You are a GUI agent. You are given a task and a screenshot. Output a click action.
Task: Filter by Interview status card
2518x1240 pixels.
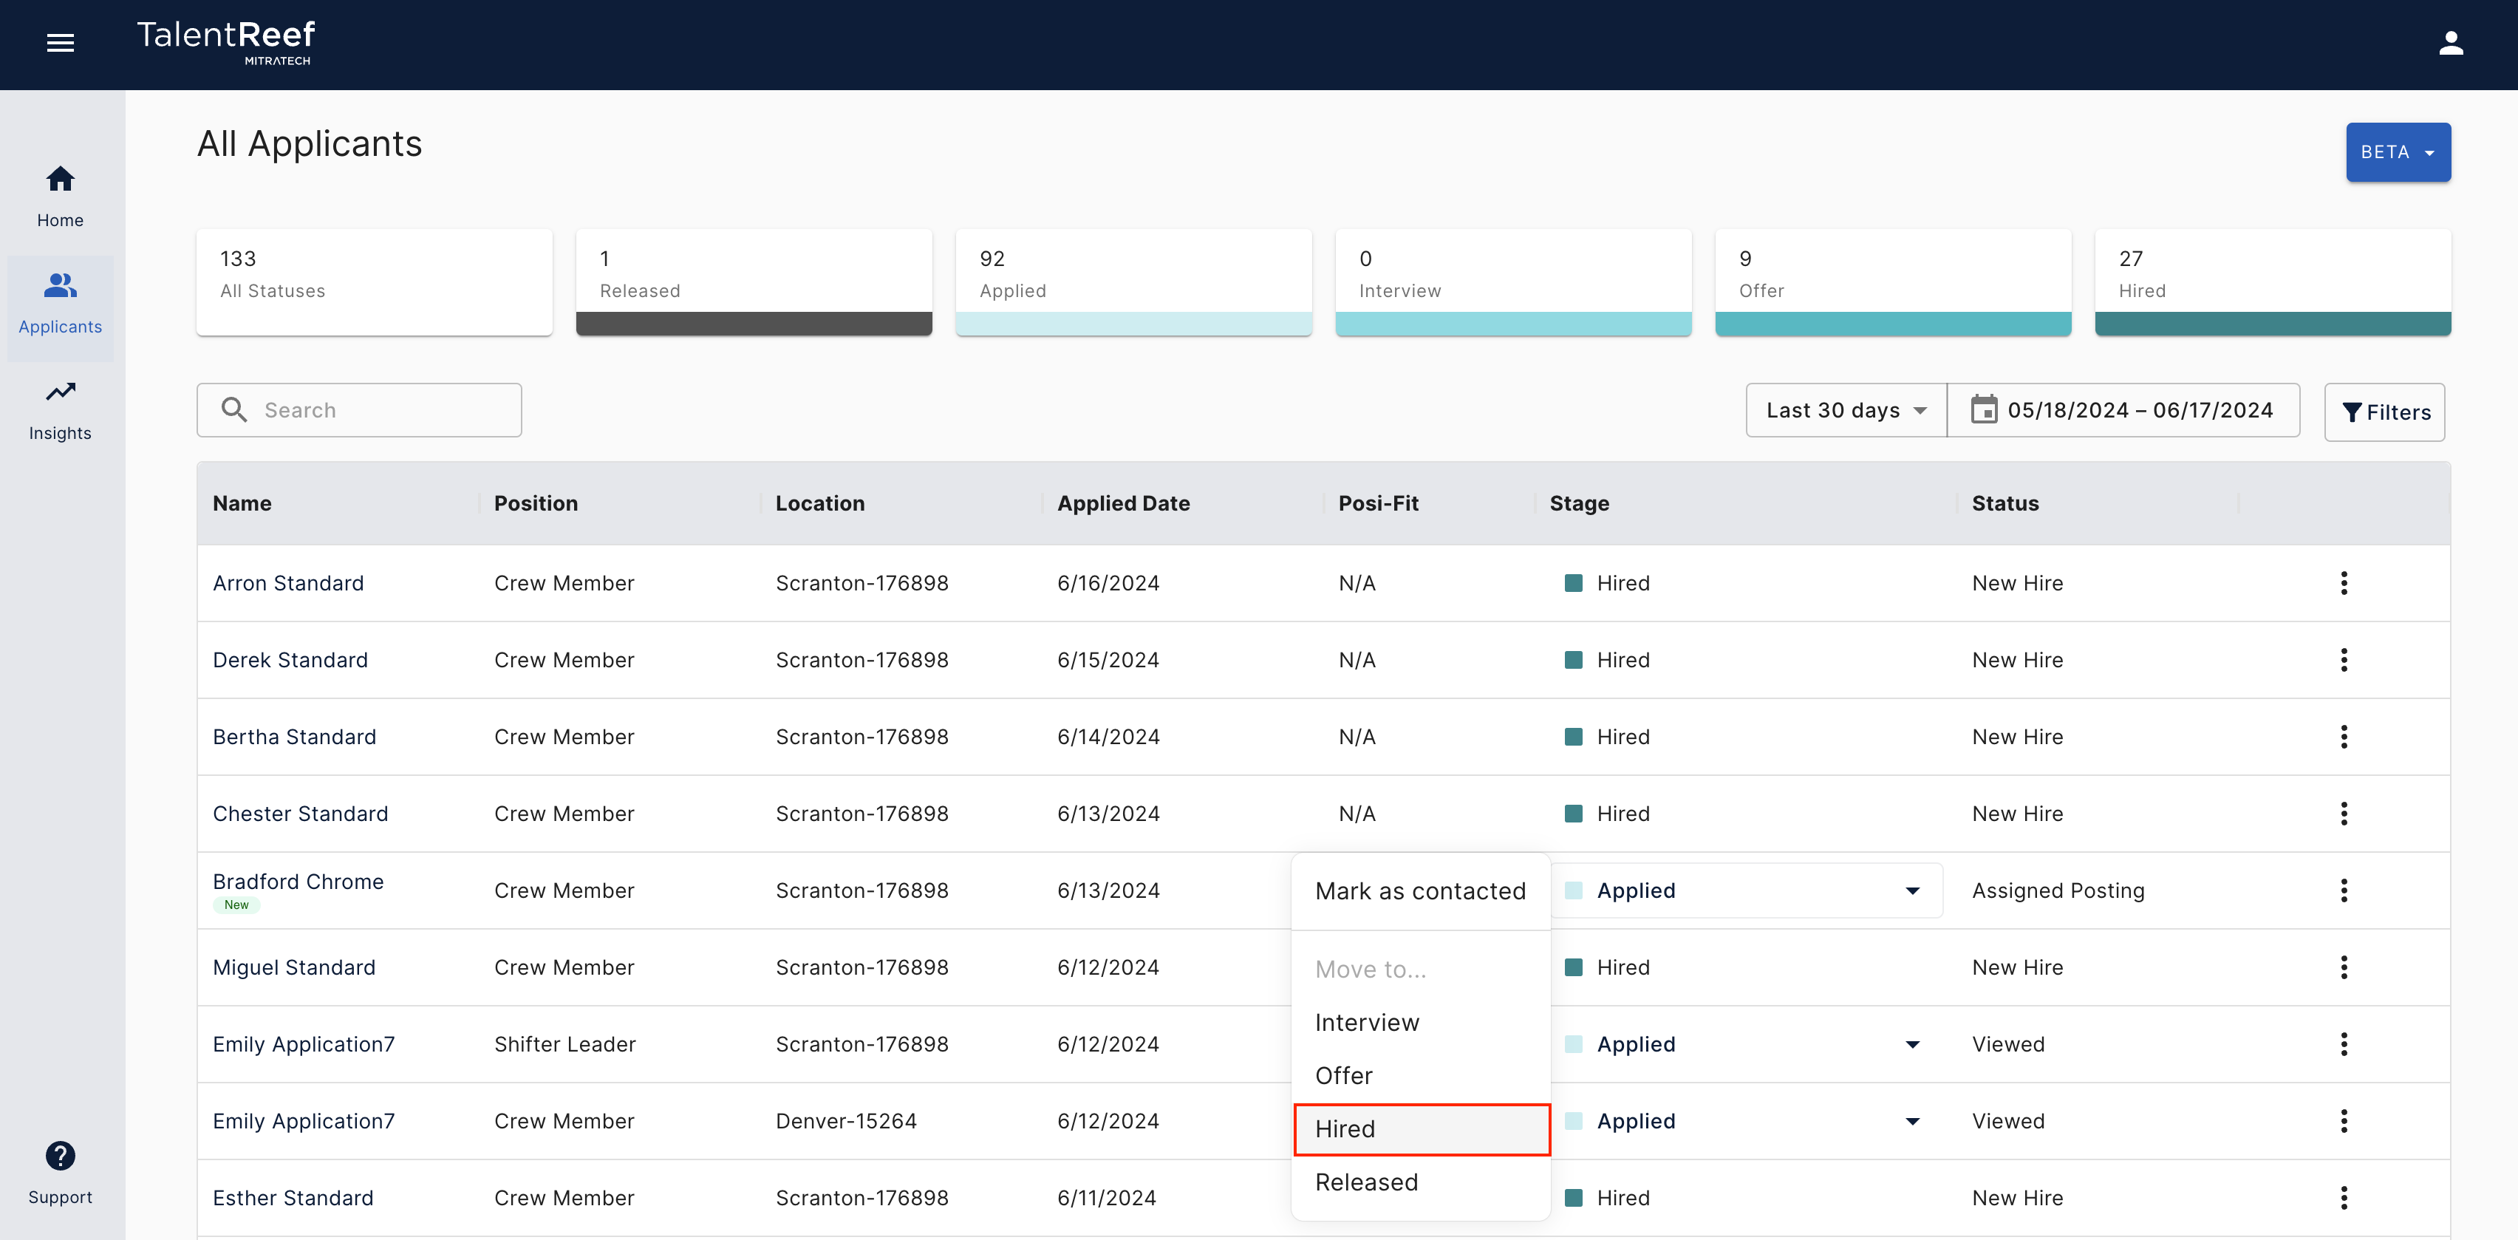click(x=1513, y=282)
